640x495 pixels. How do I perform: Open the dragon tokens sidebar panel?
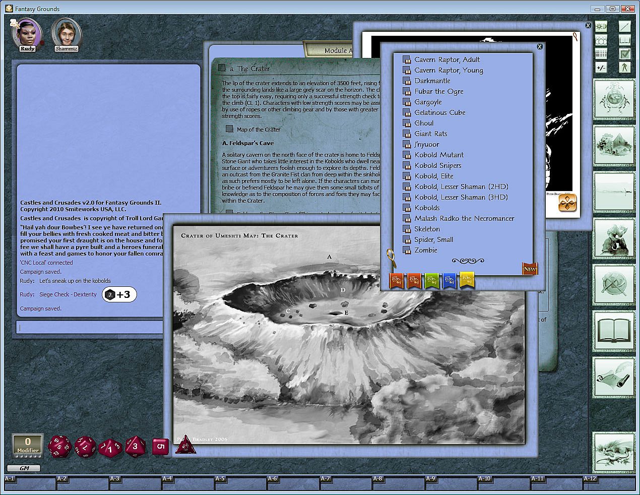tap(613, 451)
